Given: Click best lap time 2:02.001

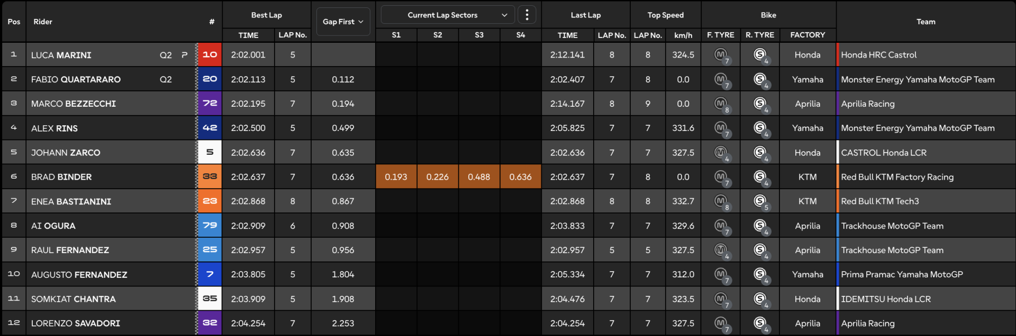Looking at the screenshot, I should tap(248, 55).
